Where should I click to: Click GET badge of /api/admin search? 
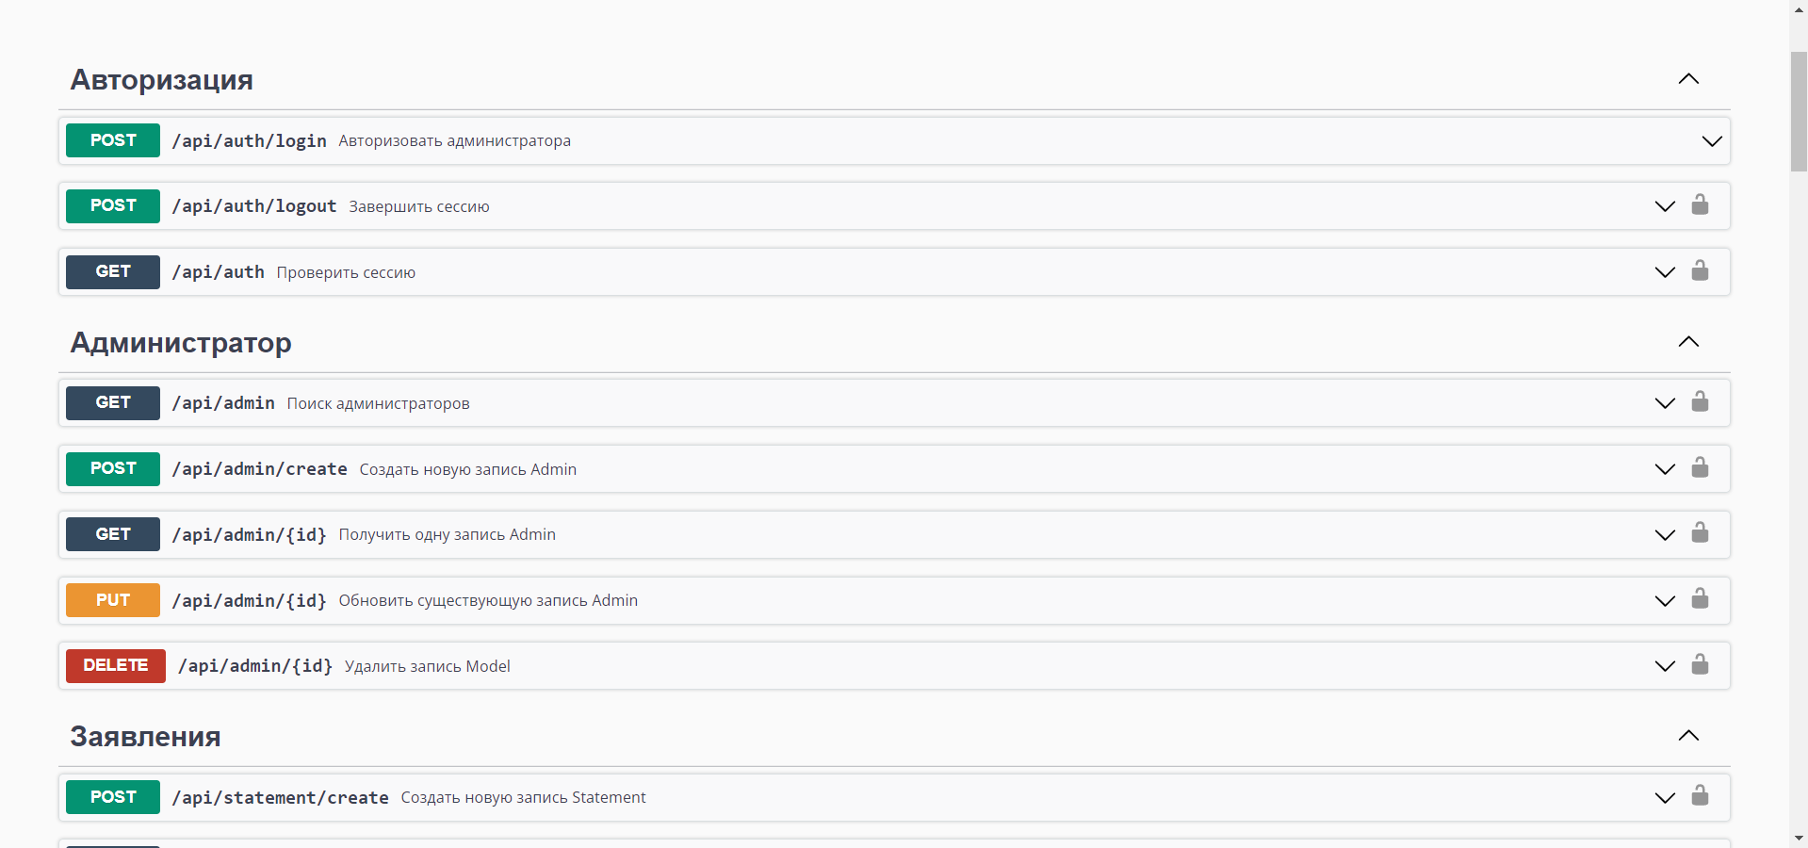click(x=113, y=402)
